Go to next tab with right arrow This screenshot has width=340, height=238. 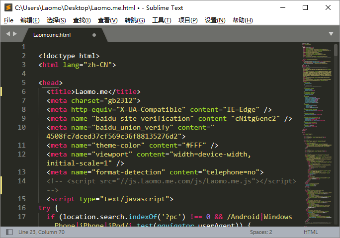[15, 34]
